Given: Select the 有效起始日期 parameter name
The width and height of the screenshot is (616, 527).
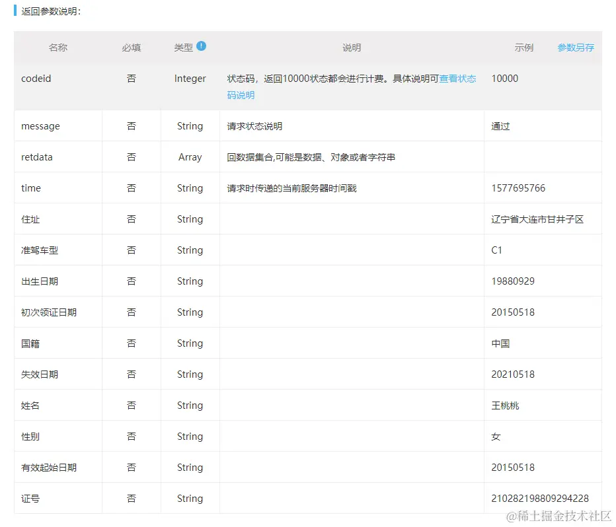Looking at the screenshot, I should [49, 468].
